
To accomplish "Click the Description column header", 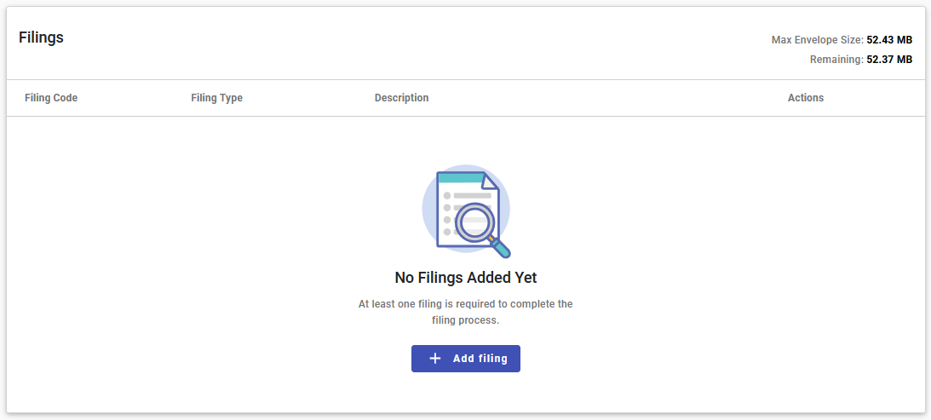I will 401,98.
